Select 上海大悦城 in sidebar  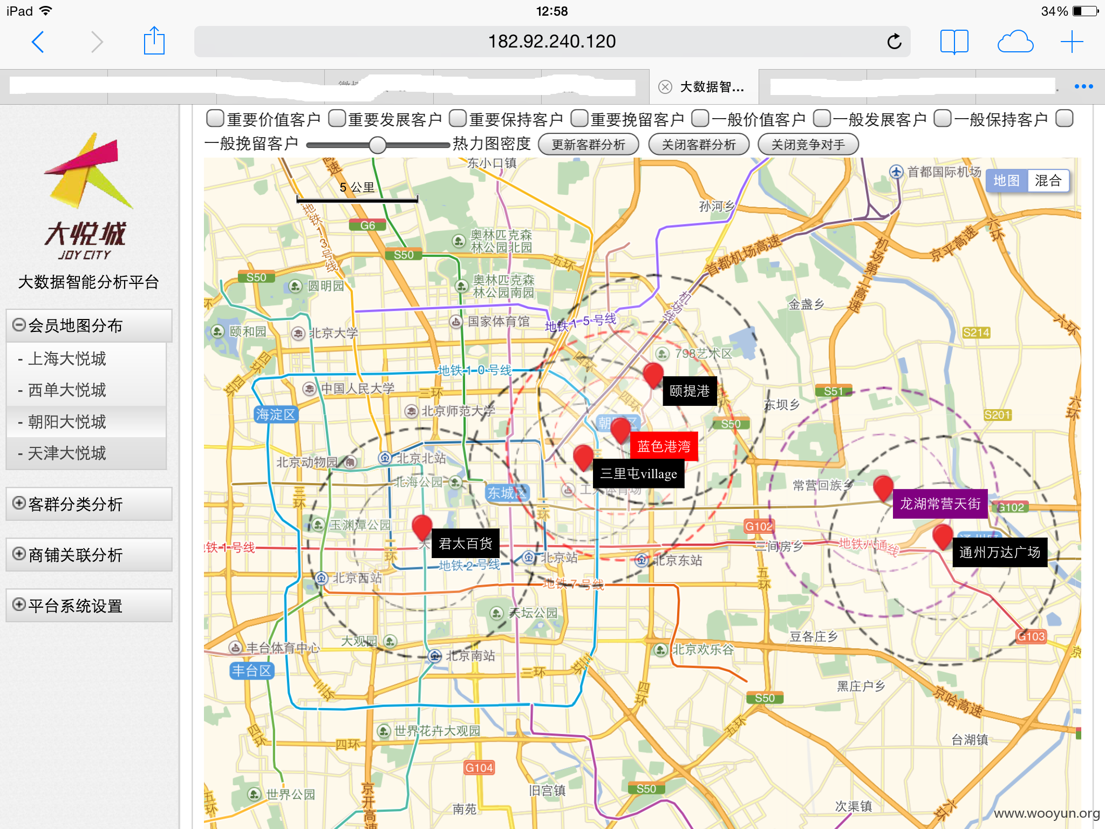tap(86, 358)
